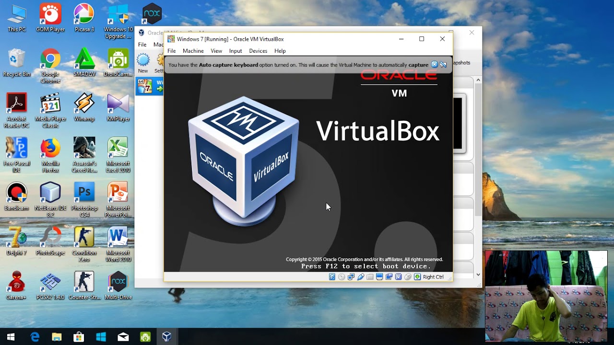Click the hard disk activity status icon

[x=332, y=277]
